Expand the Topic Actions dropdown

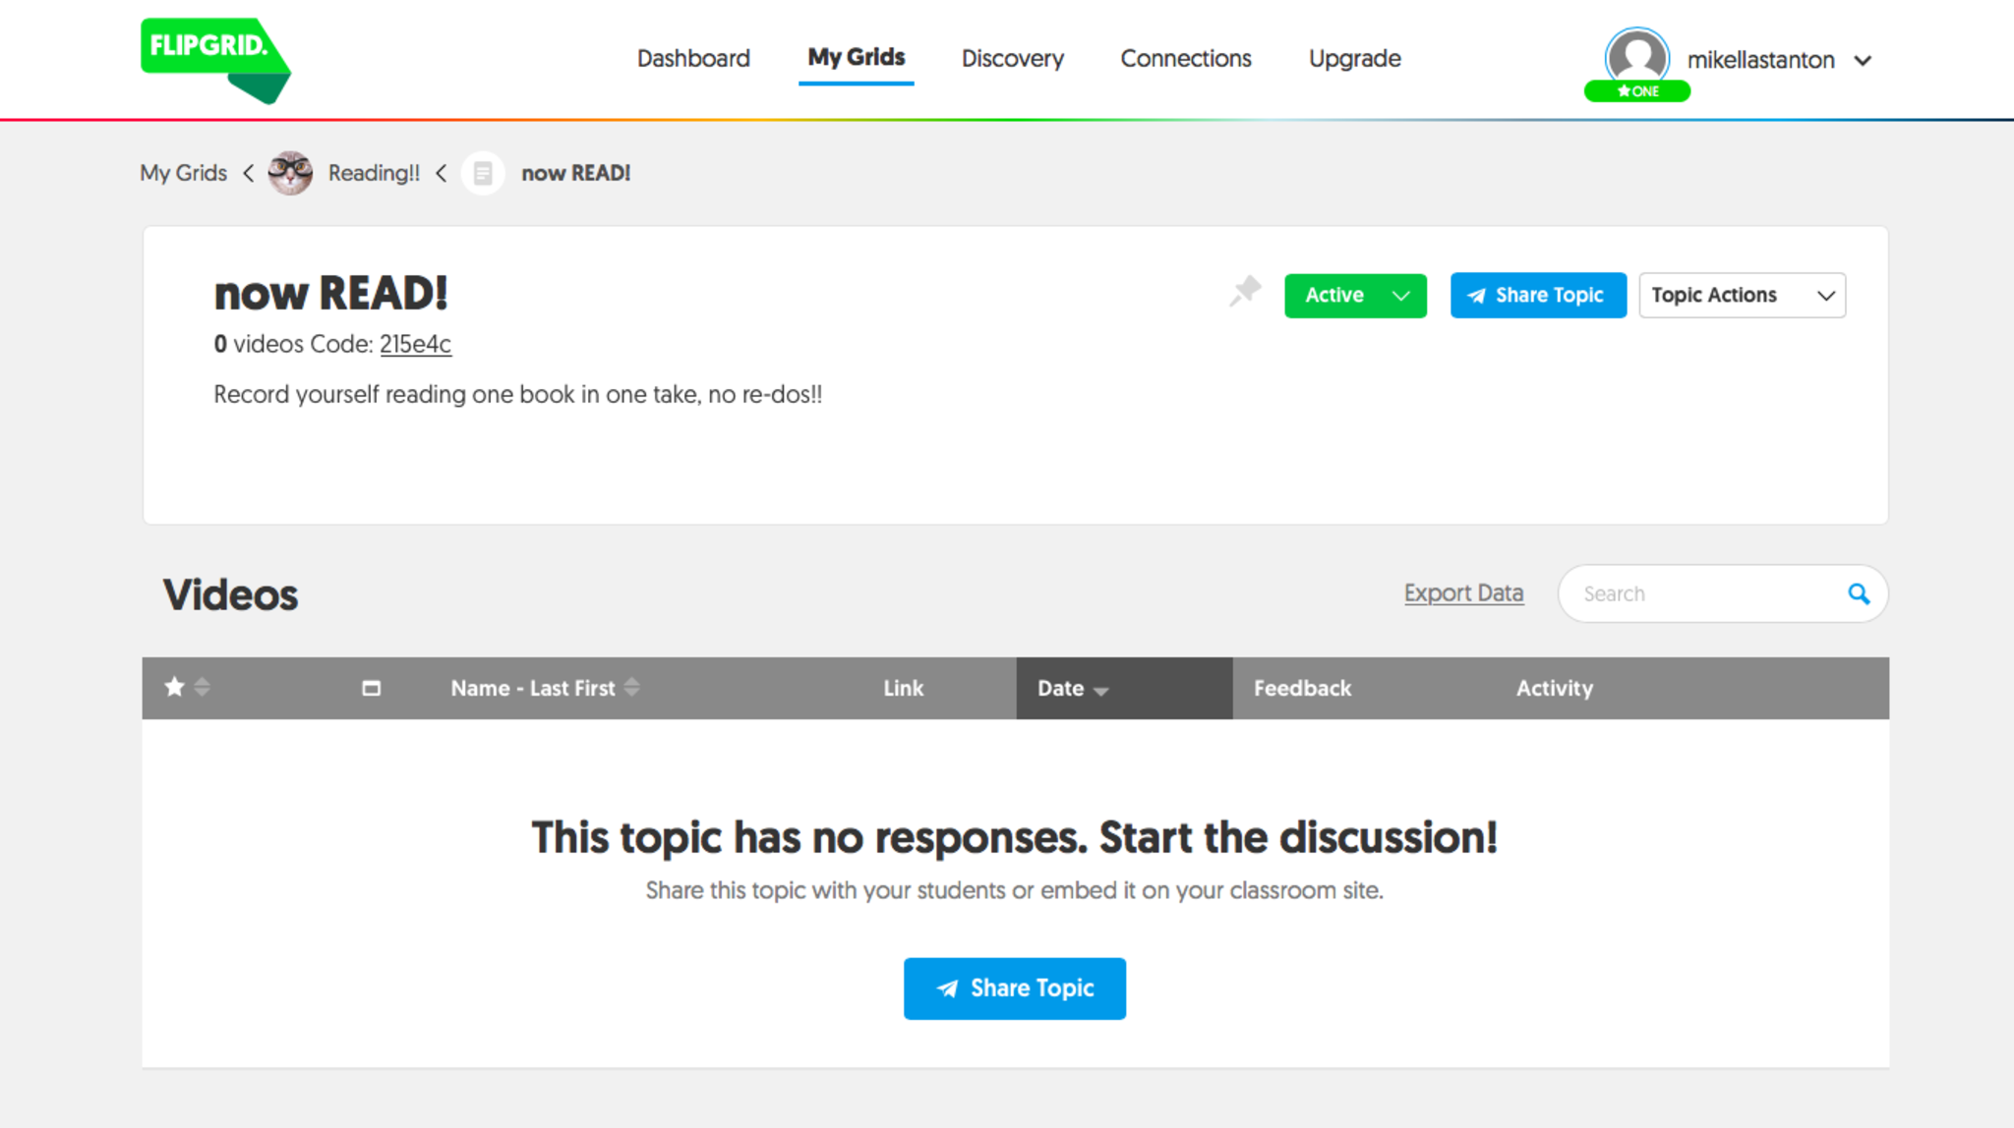tap(1741, 296)
